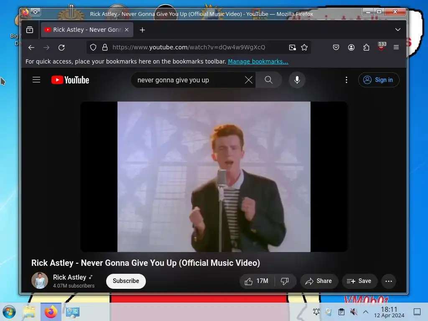
Task: Open YouTube settings three-dot menu
Action: (346, 80)
